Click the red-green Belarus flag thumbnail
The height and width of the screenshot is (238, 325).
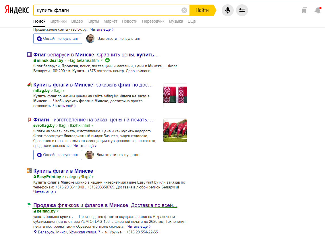click(x=175, y=95)
